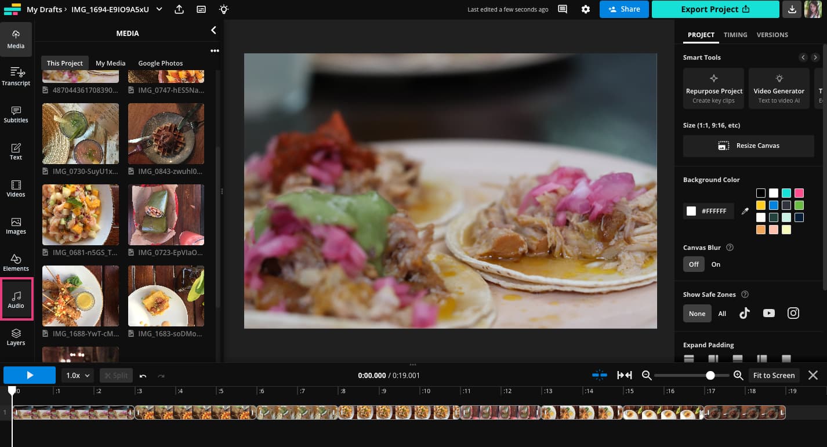Open the TIMING tab
The height and width of the screenshot is (447, 827).
pyautogui.click(x=735, y=35)
